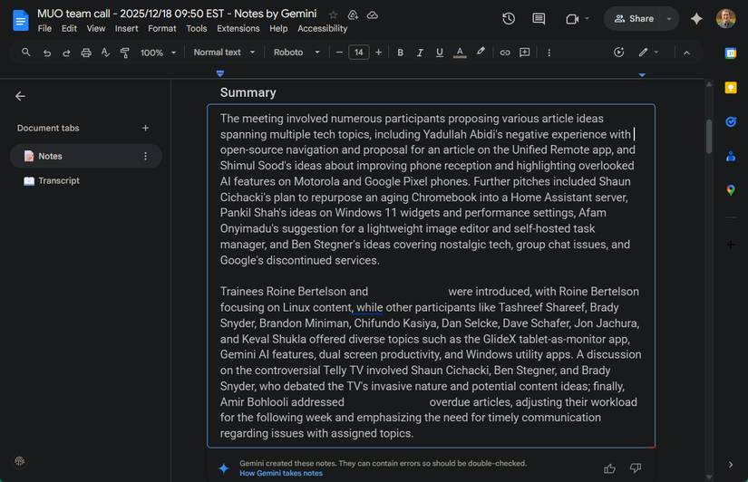The image size is (748, 482).
Task: Toggle bold formatting
Action: click(400, 53)
